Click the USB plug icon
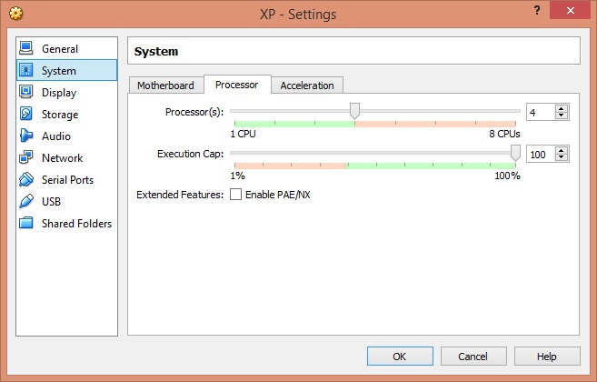The height and width of the screenshot is (382, 597). 25,201
